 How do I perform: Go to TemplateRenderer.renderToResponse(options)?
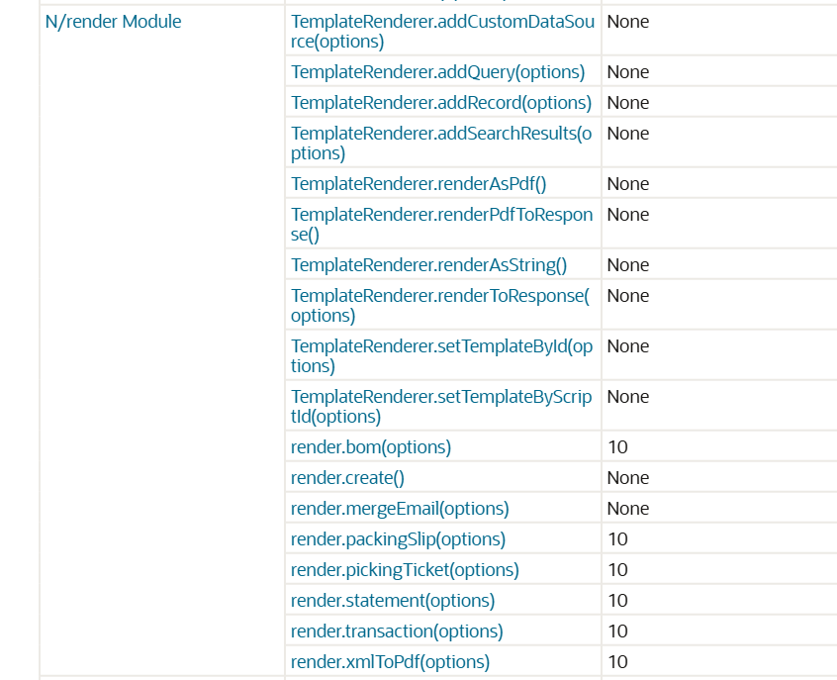439,305
